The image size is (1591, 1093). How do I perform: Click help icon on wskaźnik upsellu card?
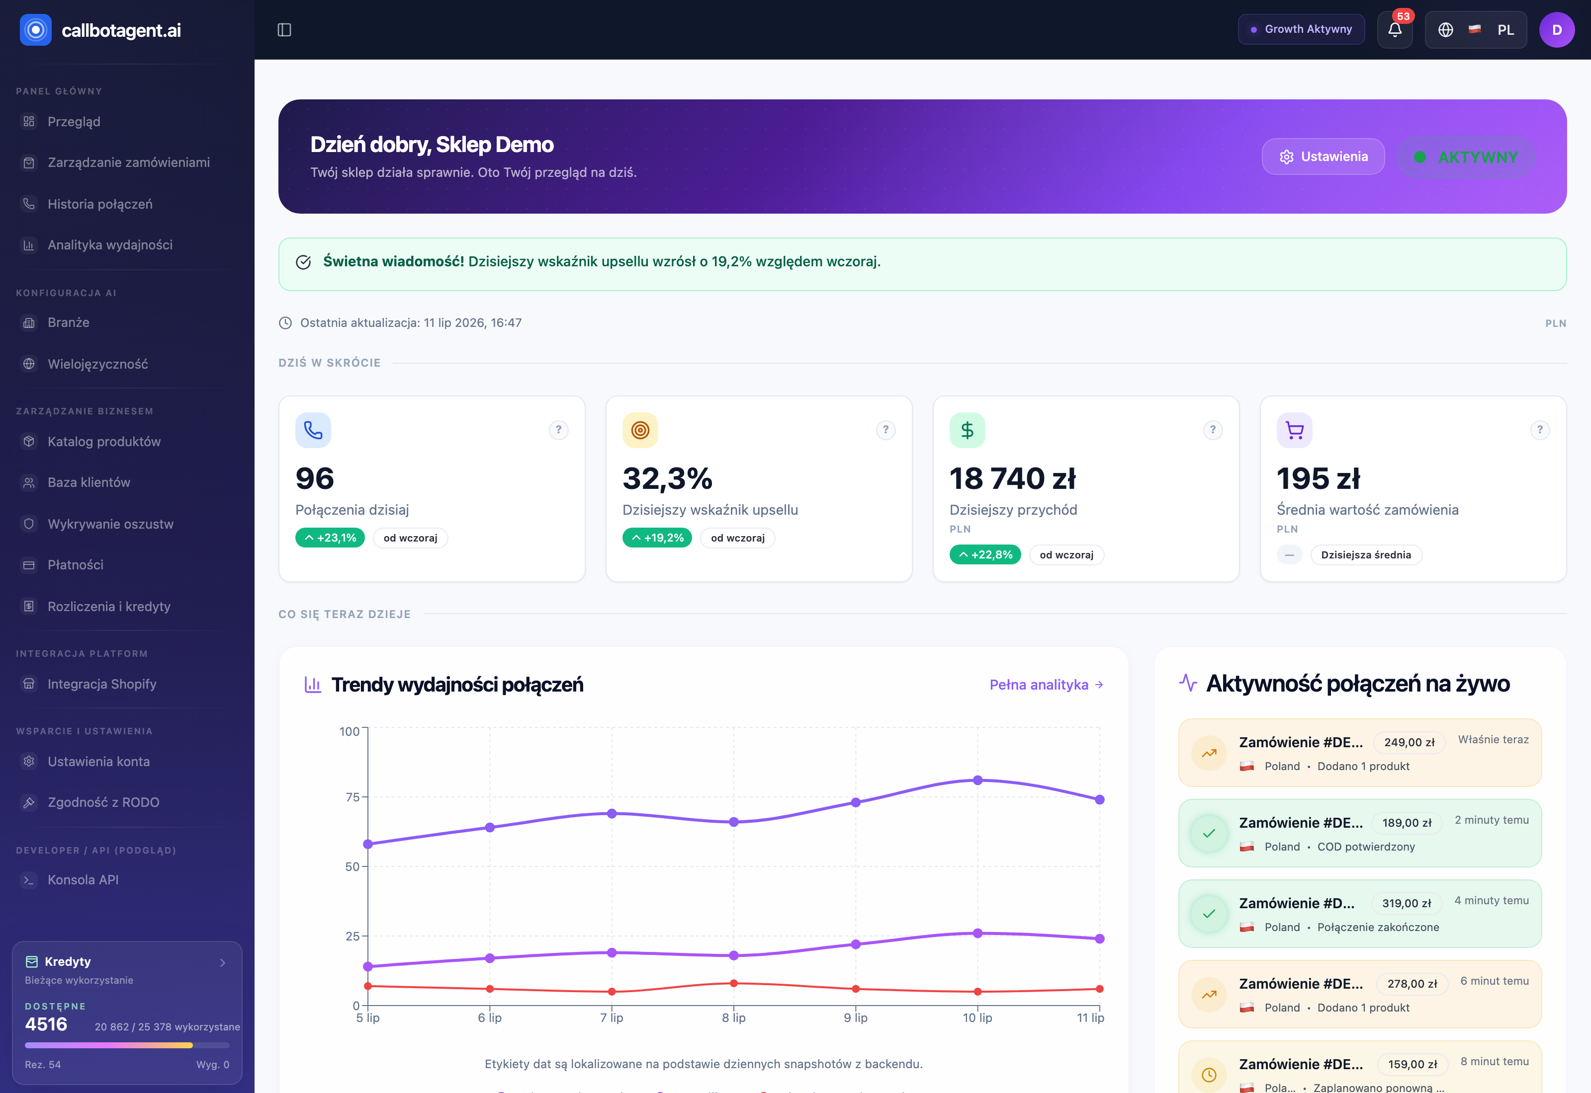pos(885,429)
